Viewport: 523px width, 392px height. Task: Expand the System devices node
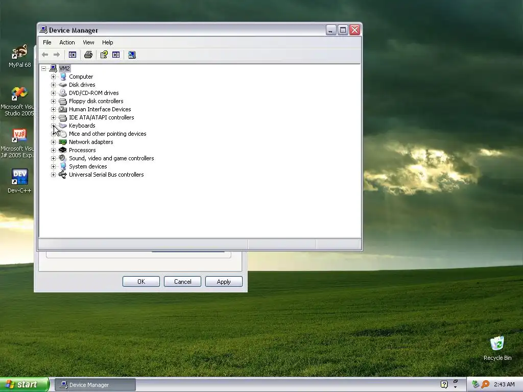tap(53, 167)
